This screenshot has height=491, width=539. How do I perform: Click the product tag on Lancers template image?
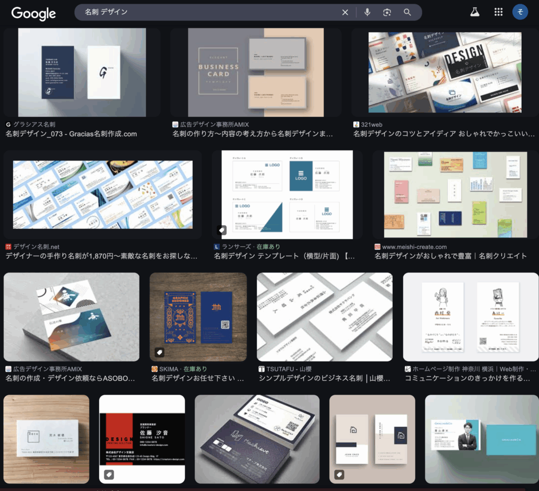222,230
